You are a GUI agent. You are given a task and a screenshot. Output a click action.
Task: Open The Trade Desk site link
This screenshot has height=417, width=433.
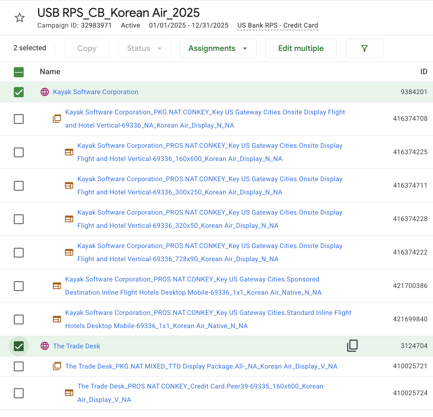coord(76,346)
